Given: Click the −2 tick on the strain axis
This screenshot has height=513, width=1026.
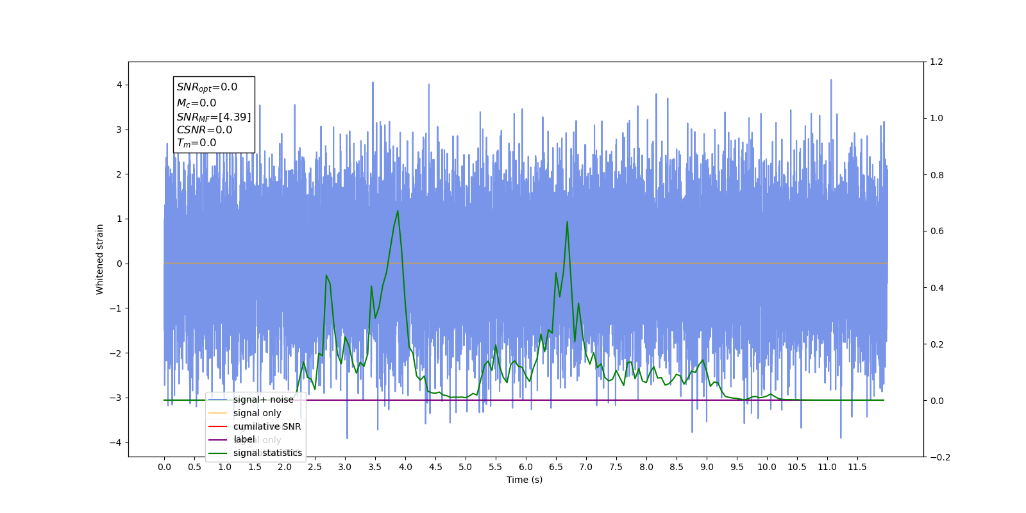Looking at the screenshot, I should (x=115, y=353).
